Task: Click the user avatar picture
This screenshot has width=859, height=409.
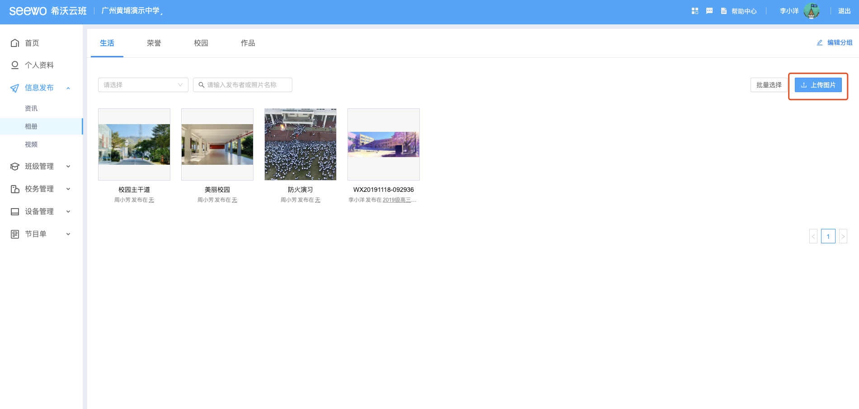Action: (x=811, y=11)
